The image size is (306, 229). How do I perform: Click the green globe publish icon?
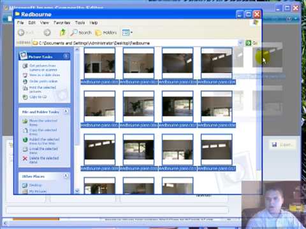pyautogui.click(x=25, y=140)
